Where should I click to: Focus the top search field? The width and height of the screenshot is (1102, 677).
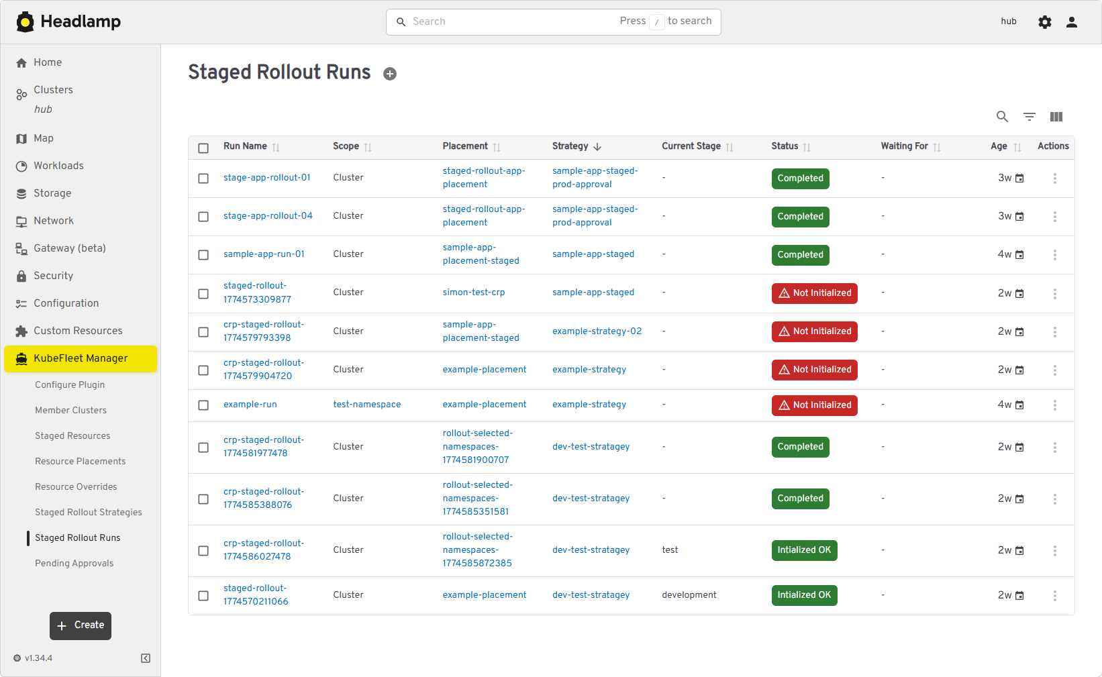(x=554, y=22)
